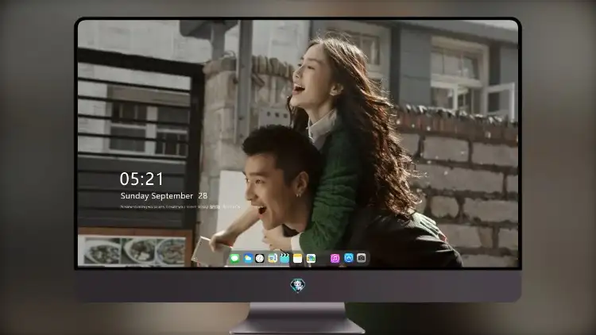The image size is (596, 335).
Task: Open the yellow Notes app icon
Action: click(x=298, y=258)
